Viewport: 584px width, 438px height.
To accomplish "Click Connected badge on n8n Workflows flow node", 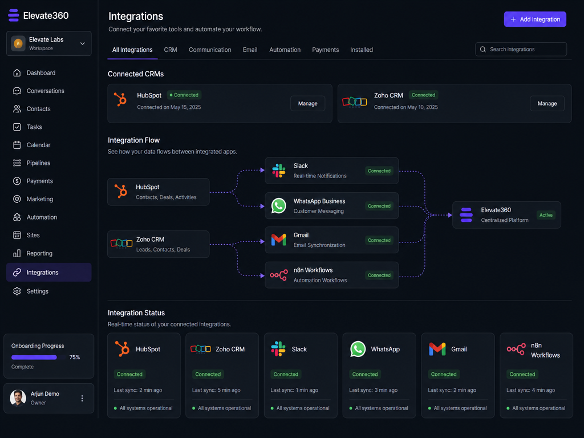I will point(379,275).
